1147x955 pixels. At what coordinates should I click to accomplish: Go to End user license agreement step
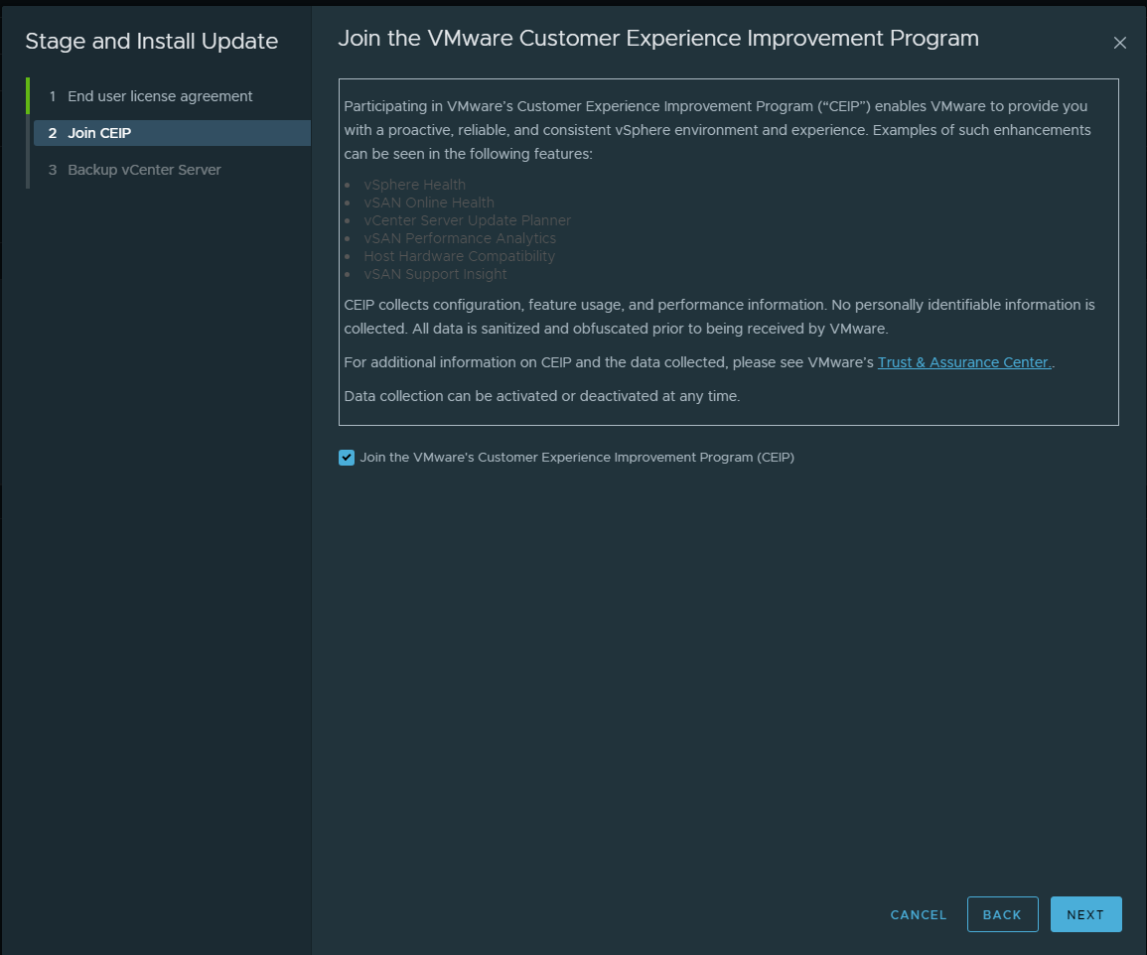[160, 96]
